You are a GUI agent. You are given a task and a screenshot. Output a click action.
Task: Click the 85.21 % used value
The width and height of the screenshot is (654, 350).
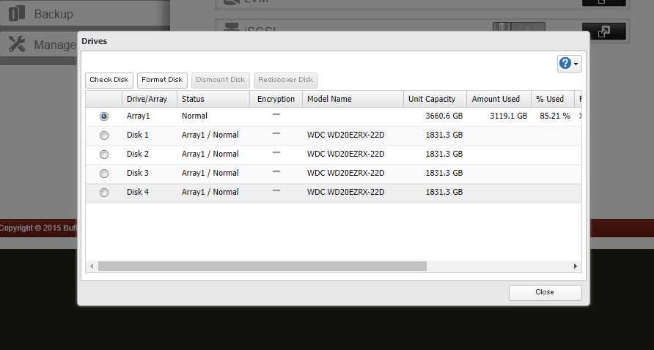[555, 116]
